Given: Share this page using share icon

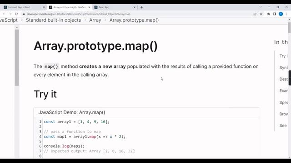Looking at the screenshot, I should pyautogui.click(x=255, y=14).
